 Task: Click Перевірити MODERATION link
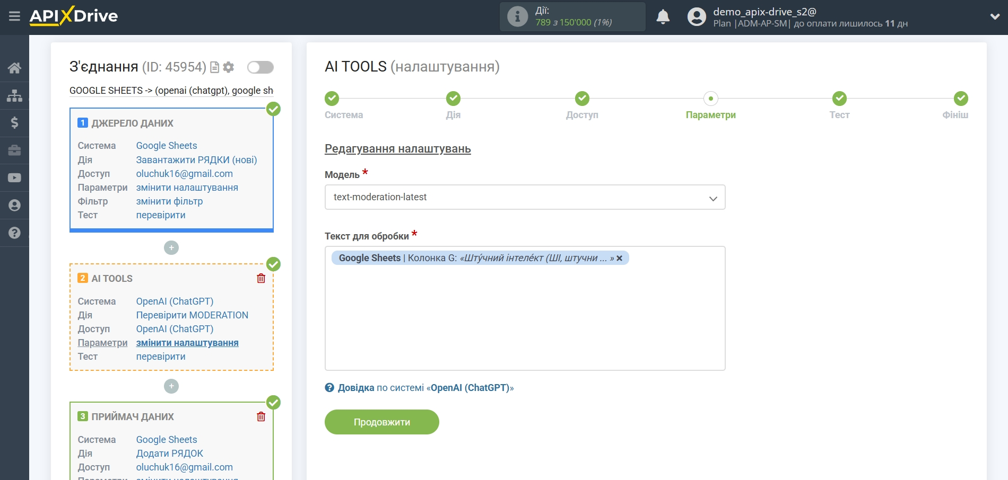tap(192, 315)
